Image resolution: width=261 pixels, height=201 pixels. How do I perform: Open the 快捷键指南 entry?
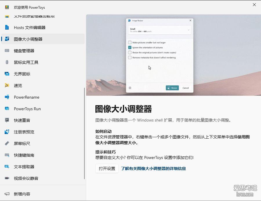point(43,155)
